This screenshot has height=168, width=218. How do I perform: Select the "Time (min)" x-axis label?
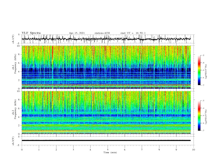click(110, 152)
